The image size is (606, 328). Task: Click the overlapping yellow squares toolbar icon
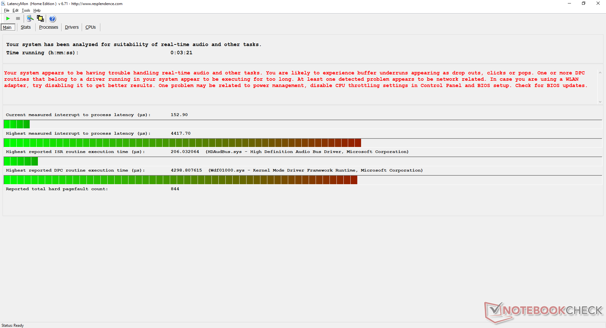click(40, 19)
